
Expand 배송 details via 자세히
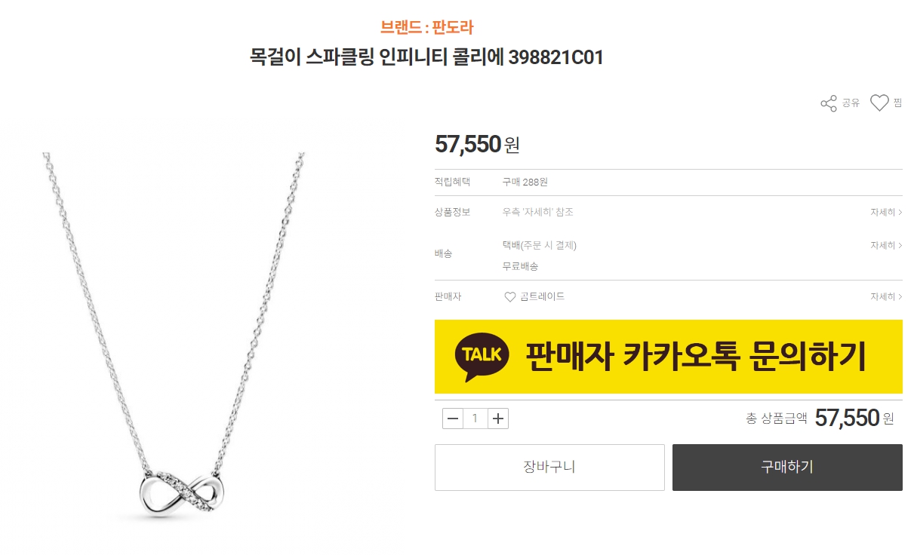pos(886,246)
